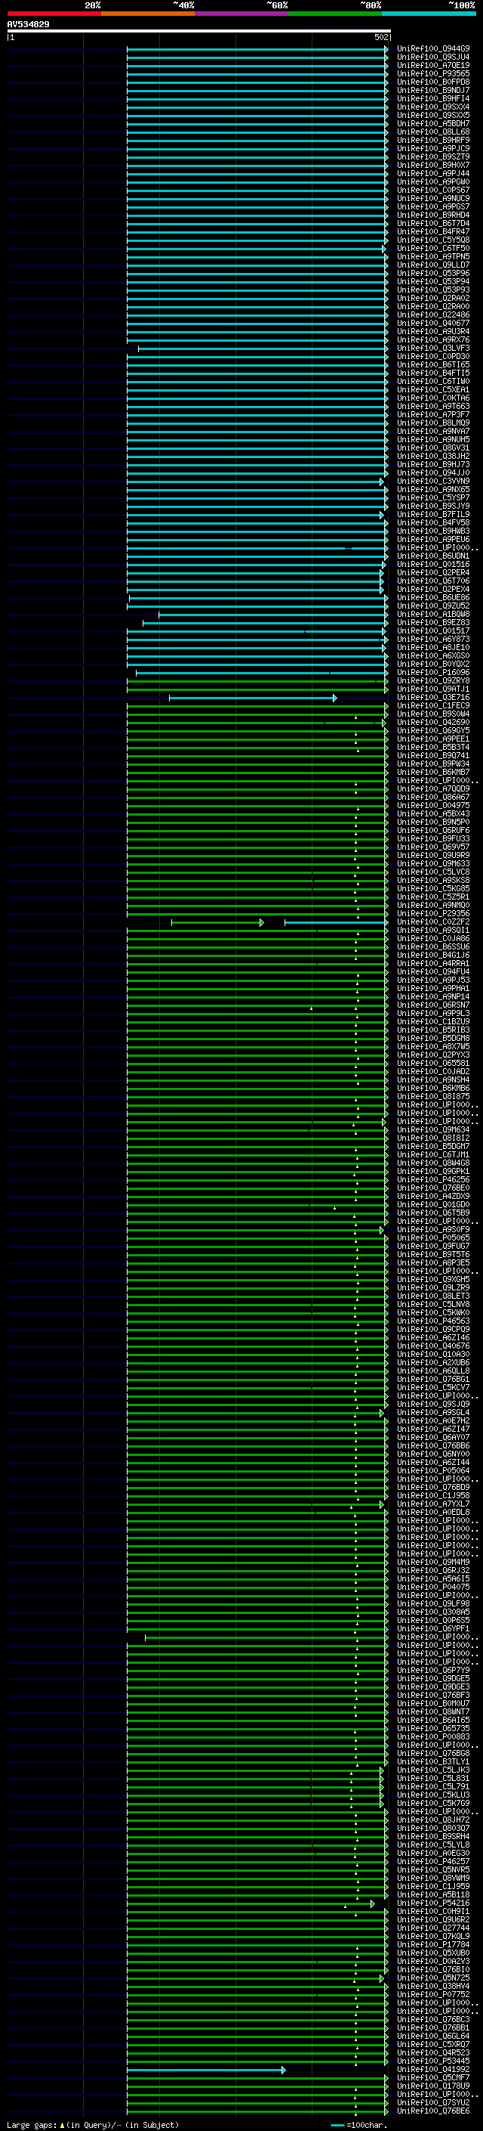Screen dimensions: 483x2131
Task: Select the UniRef100_P00883 label
Action: (433, 1736)
